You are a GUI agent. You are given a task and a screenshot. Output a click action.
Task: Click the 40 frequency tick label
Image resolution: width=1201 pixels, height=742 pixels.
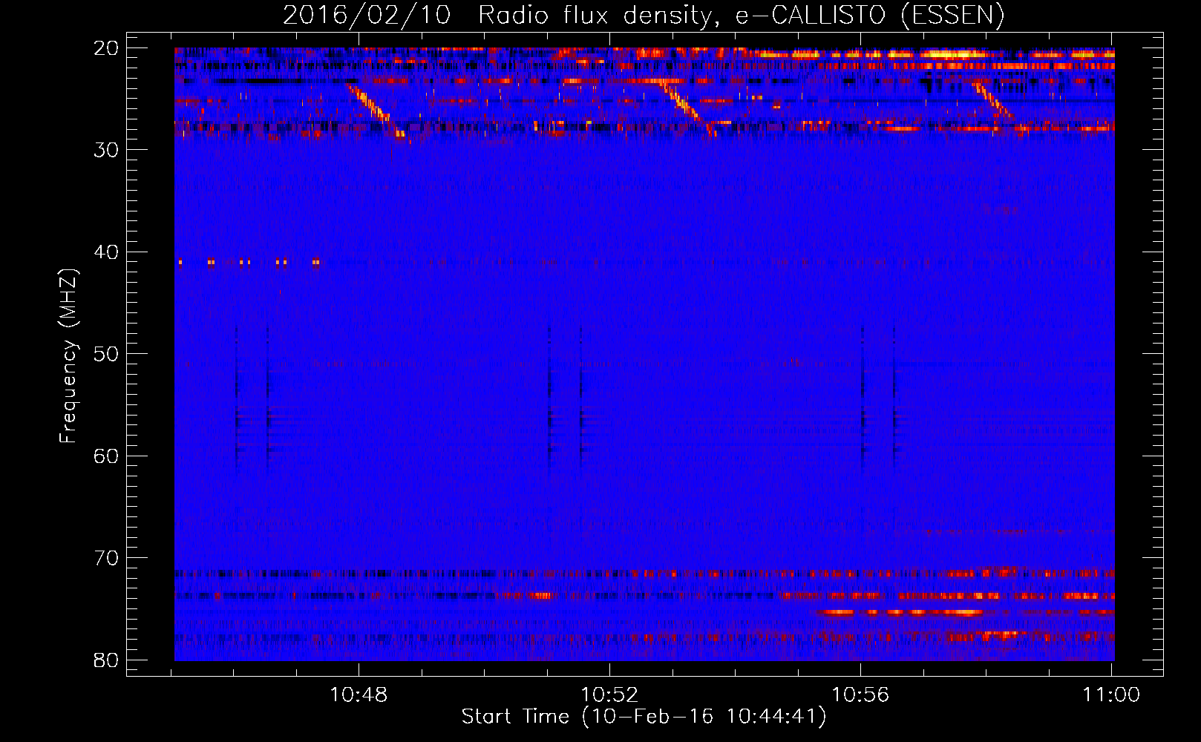click(x=106, y=252)
